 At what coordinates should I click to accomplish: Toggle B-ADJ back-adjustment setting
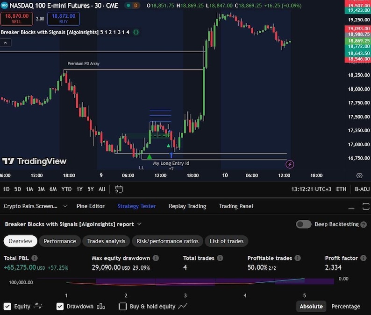point(362,189)
